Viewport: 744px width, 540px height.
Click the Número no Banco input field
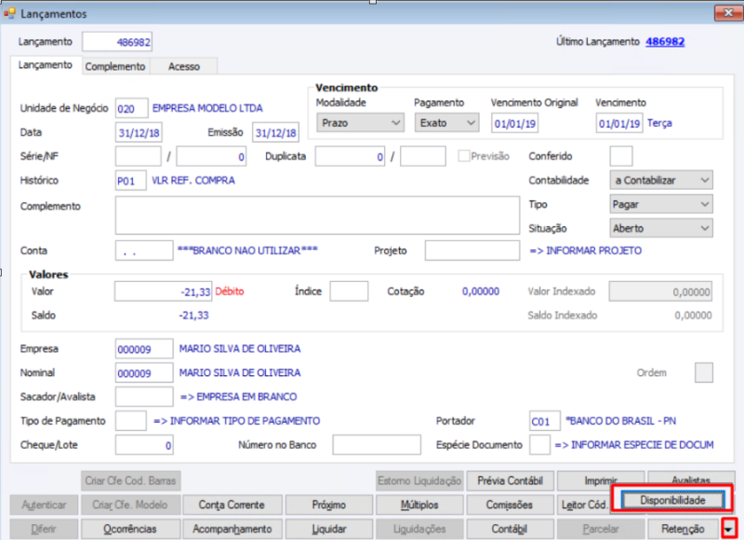pyautogui.click(x=377, y=445)
